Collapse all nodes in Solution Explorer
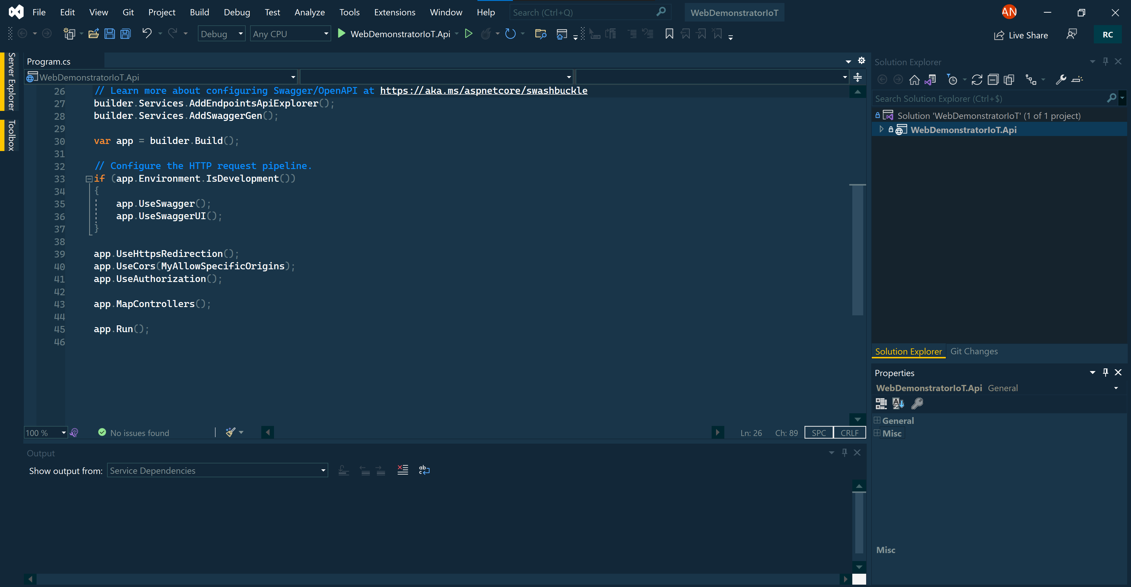Viewport: 1131px width, 587px height. pos(993,79)
